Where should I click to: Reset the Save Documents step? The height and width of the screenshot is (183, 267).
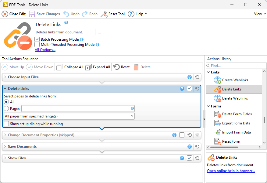point(197,147)
